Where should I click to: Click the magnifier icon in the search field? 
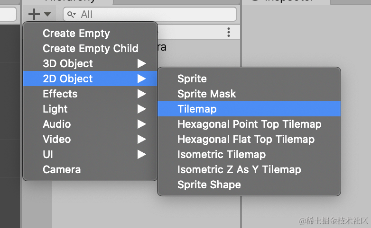pyautogui.click(x=71, y=15)
